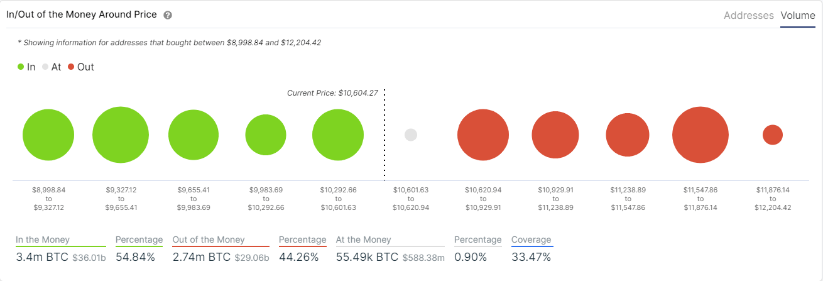Open the help question mark icon
The image size is (823, 281).
(168, 15)
